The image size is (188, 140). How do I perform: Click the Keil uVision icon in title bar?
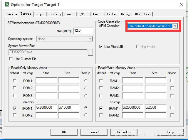[x=7, y=5]
